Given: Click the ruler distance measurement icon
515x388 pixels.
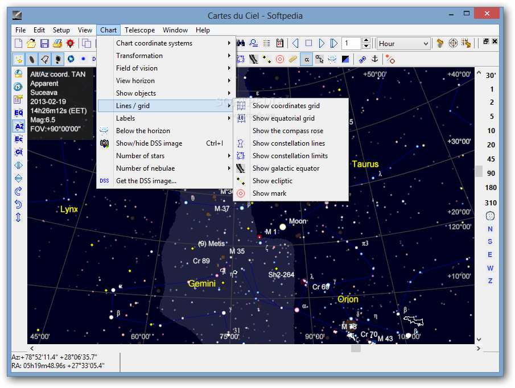Looking at the screenshot, I should pyautogui.click(x=292, y=59).
